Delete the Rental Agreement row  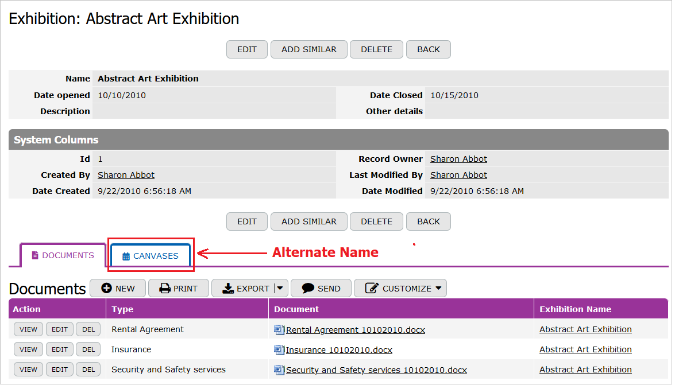(88, 329)
